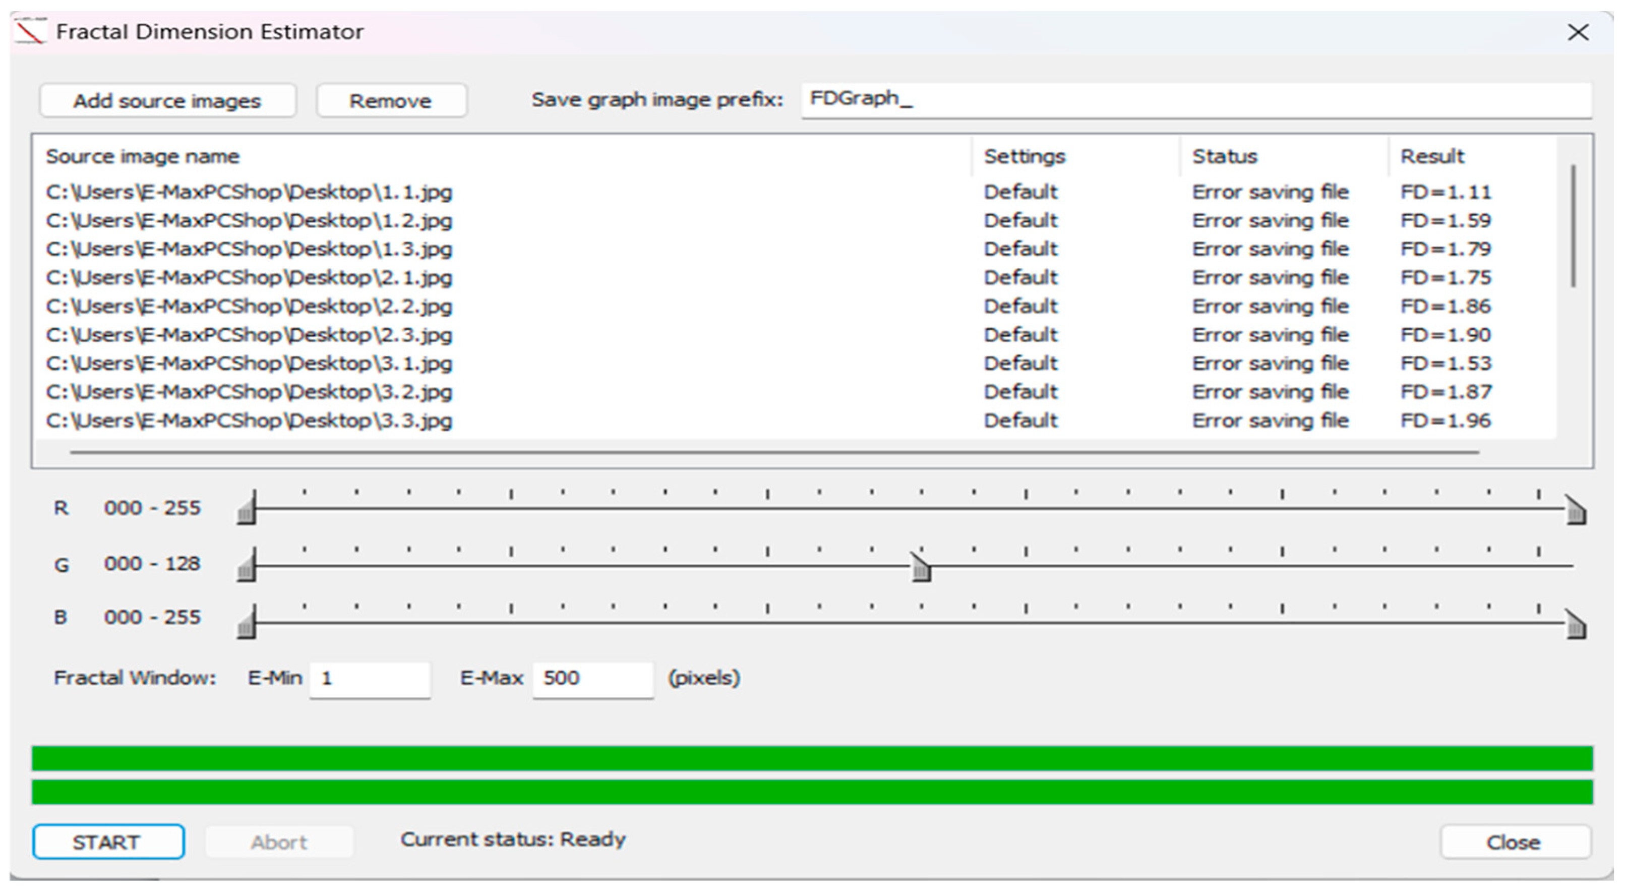Click the Fractal Dimension Estimator title icon

pyautogui.click(x=30, y=32)
